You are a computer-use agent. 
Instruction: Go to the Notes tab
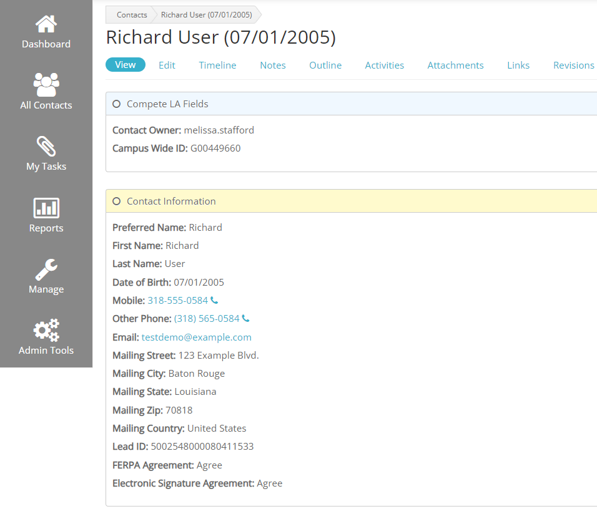273,65
